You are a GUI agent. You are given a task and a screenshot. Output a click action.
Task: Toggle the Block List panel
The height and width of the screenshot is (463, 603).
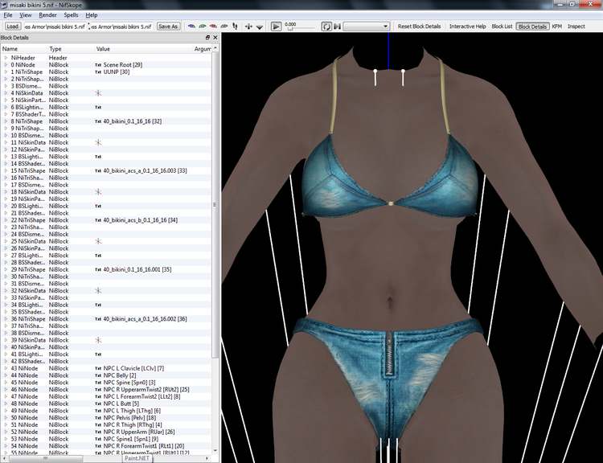pos(502,27)
